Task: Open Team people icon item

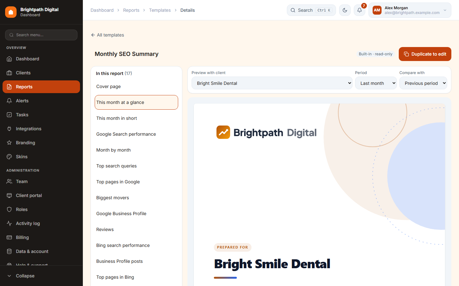Action: [x=41, y=181]
